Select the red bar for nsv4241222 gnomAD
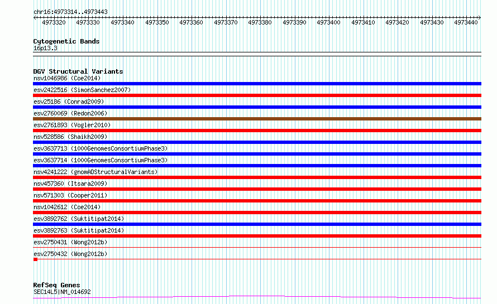 [x=257, y=177]
